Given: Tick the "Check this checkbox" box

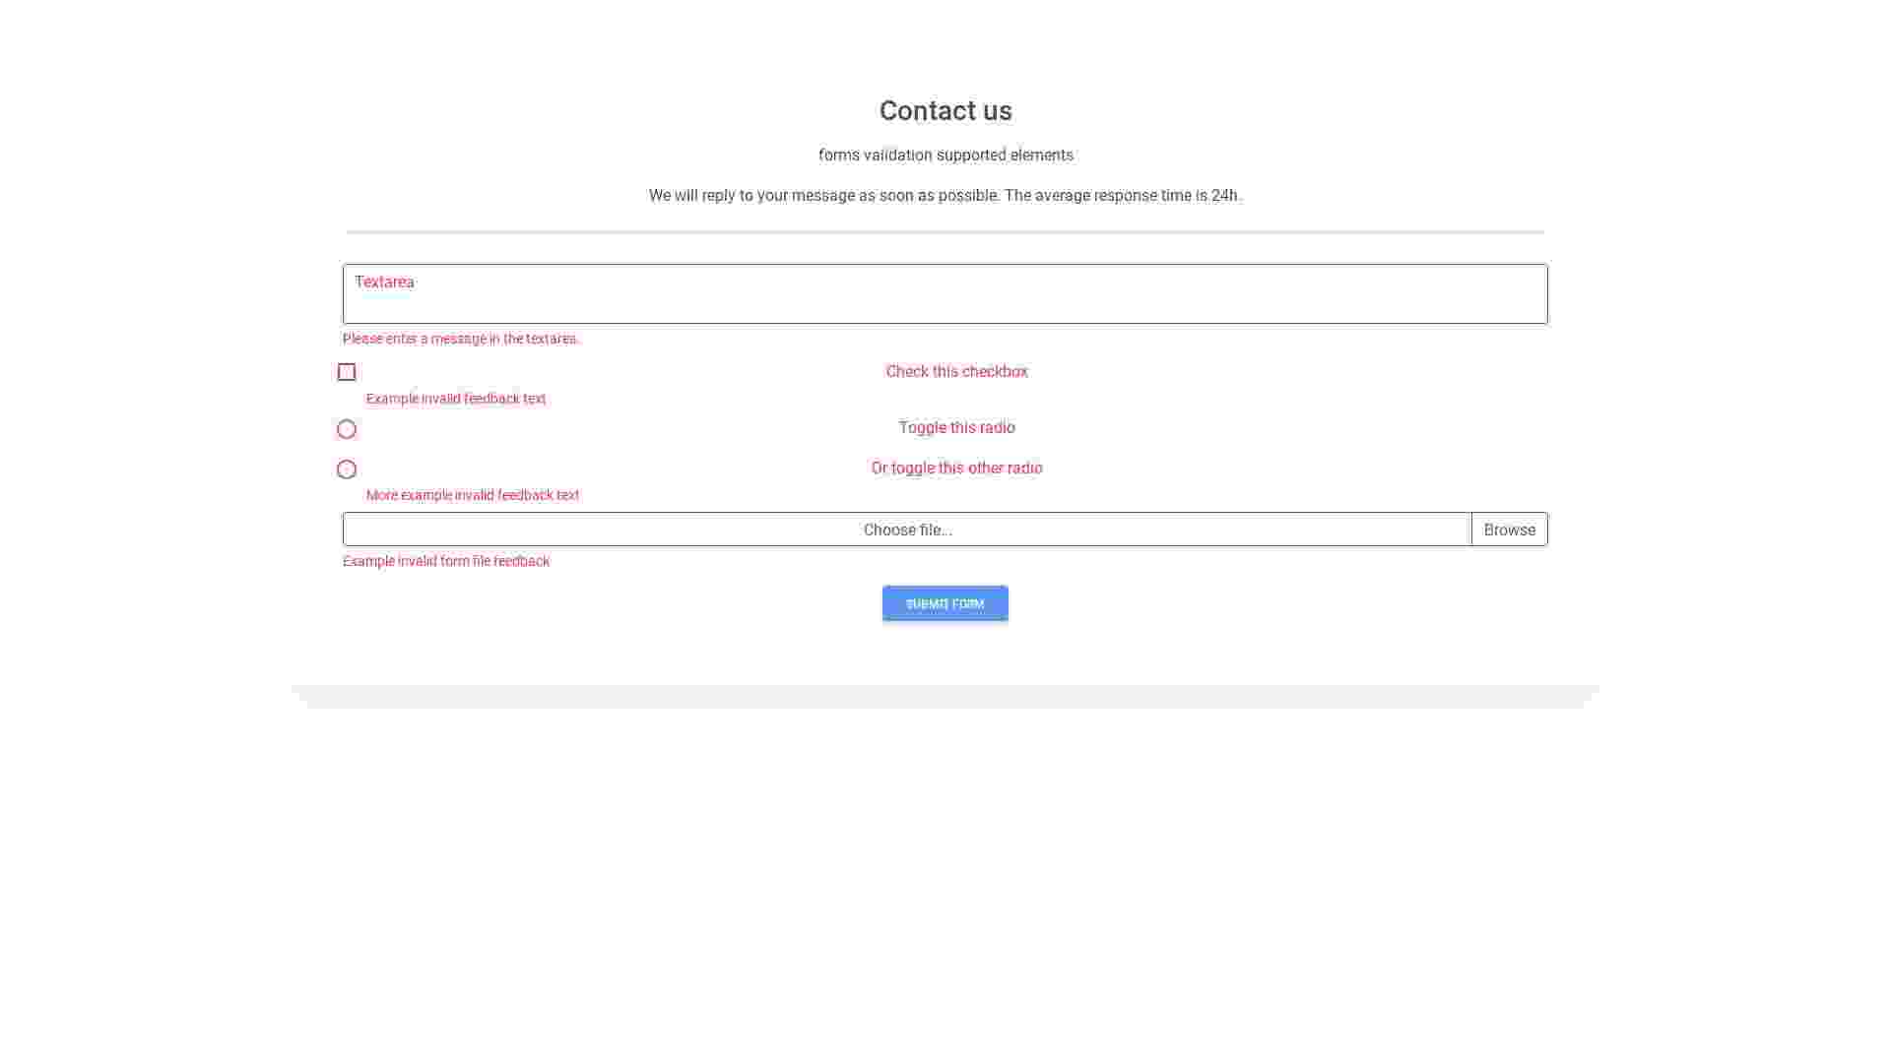Looking at the screenshot, I should [x=347, y=372].
